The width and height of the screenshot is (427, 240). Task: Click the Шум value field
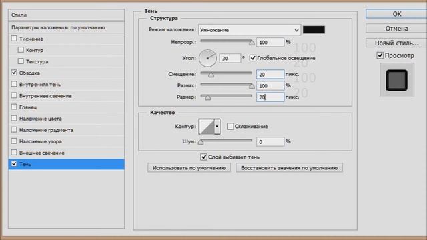(x=270, y=141)
